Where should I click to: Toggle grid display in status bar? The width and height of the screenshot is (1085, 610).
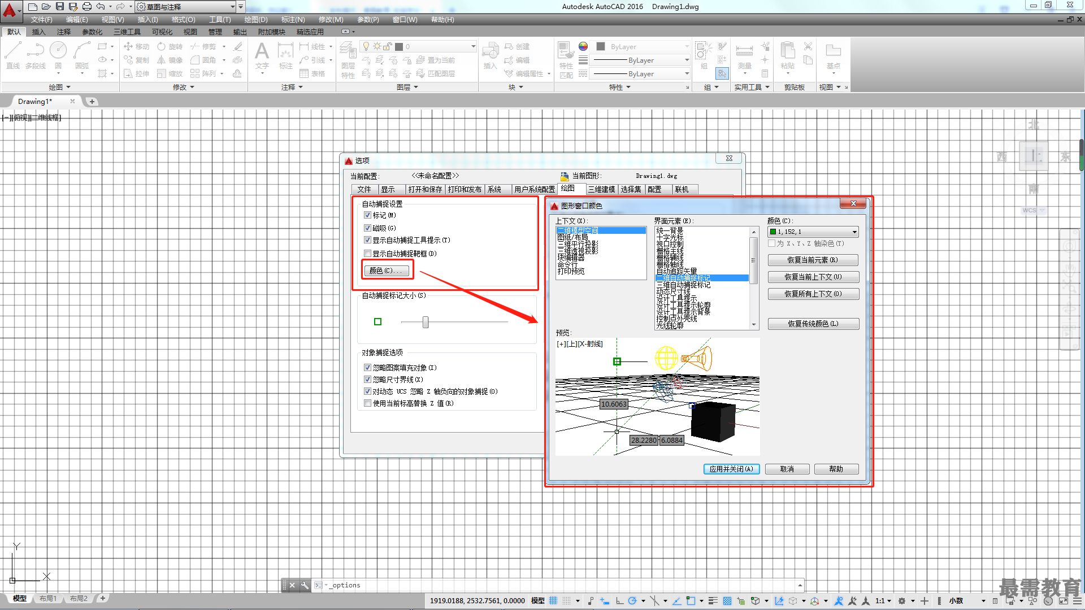tap(553, 600)
